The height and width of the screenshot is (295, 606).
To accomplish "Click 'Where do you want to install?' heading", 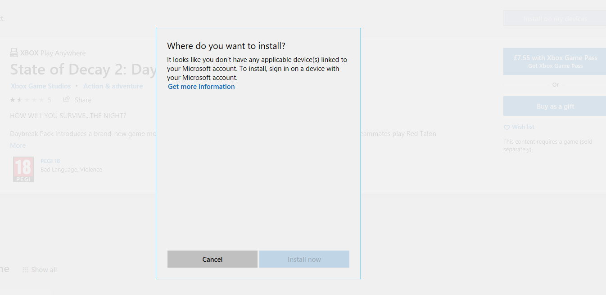I will 226,46.
